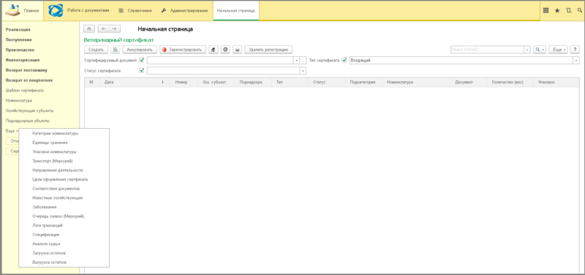585x275 pixels.
Task: Click into the Поиск (Ctrl+F) search field
Action: coord(487,49)
